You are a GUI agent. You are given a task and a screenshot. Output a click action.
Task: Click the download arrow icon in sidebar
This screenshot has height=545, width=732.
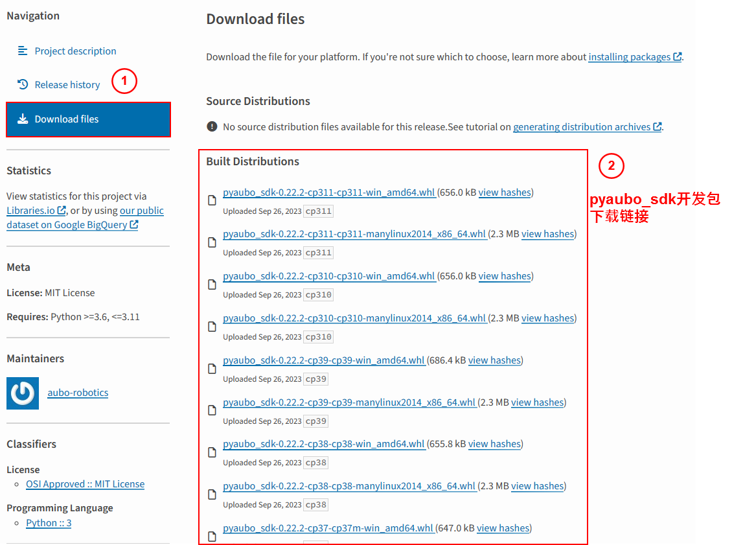(x=23, y=119)
